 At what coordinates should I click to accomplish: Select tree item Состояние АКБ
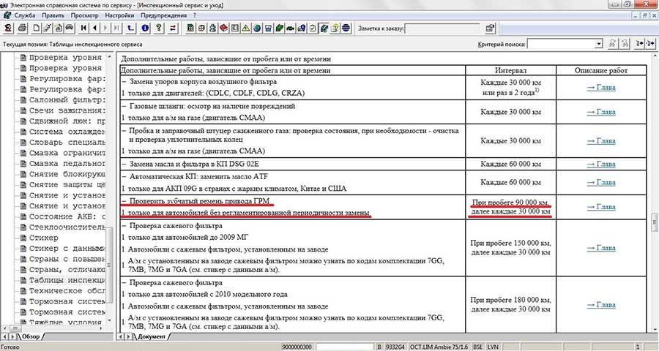coord(67,216)
